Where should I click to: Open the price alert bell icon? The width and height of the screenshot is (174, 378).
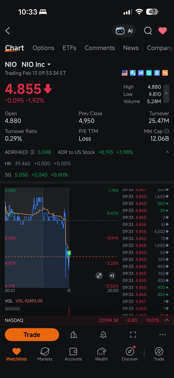tap(103, 335)
